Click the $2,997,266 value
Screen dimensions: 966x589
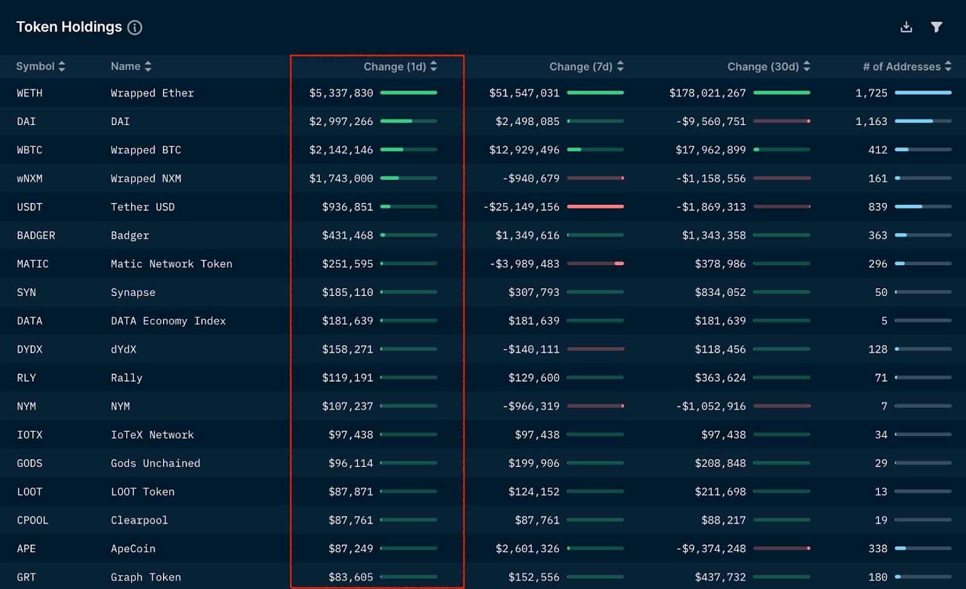tap(341, 121)
